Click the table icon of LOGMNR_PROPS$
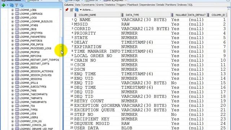 17,52
